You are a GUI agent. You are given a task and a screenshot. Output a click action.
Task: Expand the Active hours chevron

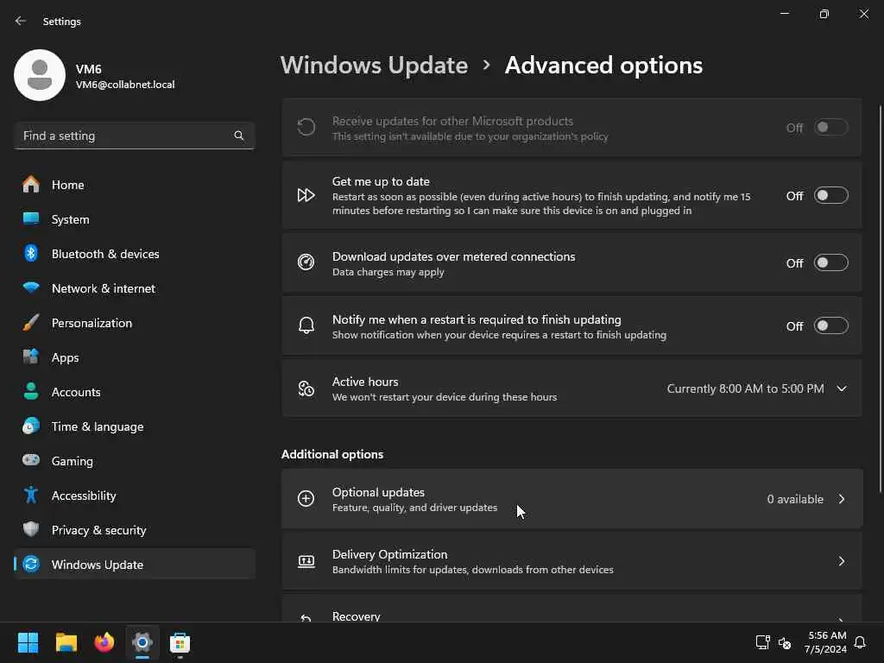point(842,388)
